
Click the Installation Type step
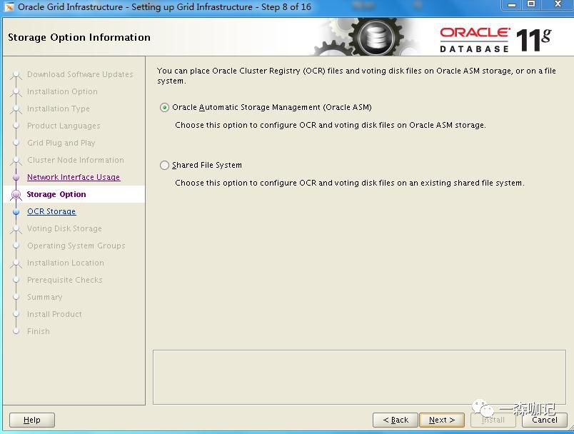pyautogui.click(x=59, y=108)
